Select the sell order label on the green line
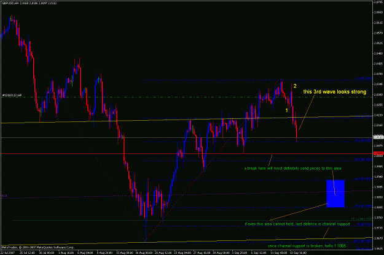 point(12,95)
